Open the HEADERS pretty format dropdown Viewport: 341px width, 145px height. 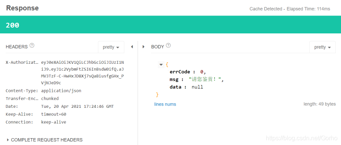click(x=111, y=47)
